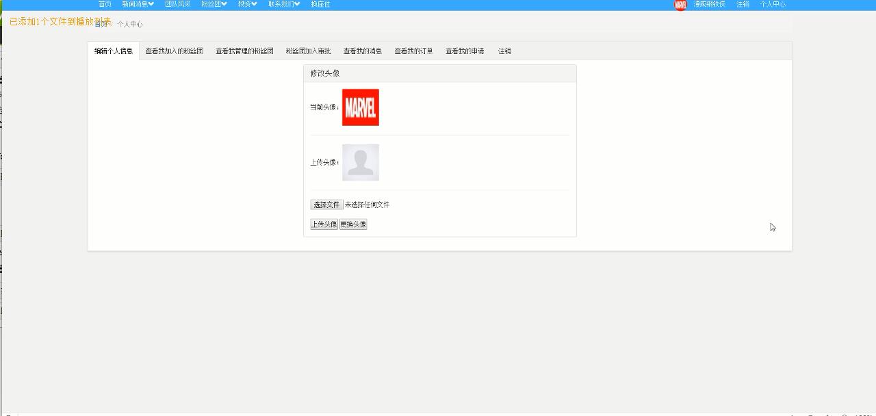Expand the 新闻消息 dropdown menu

tap(138, 4)
